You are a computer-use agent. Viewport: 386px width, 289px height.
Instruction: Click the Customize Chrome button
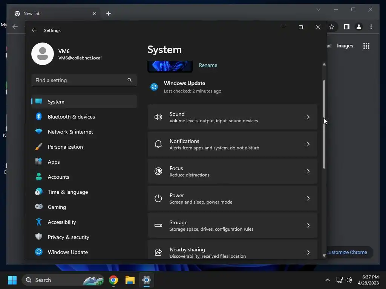(349, 252)
